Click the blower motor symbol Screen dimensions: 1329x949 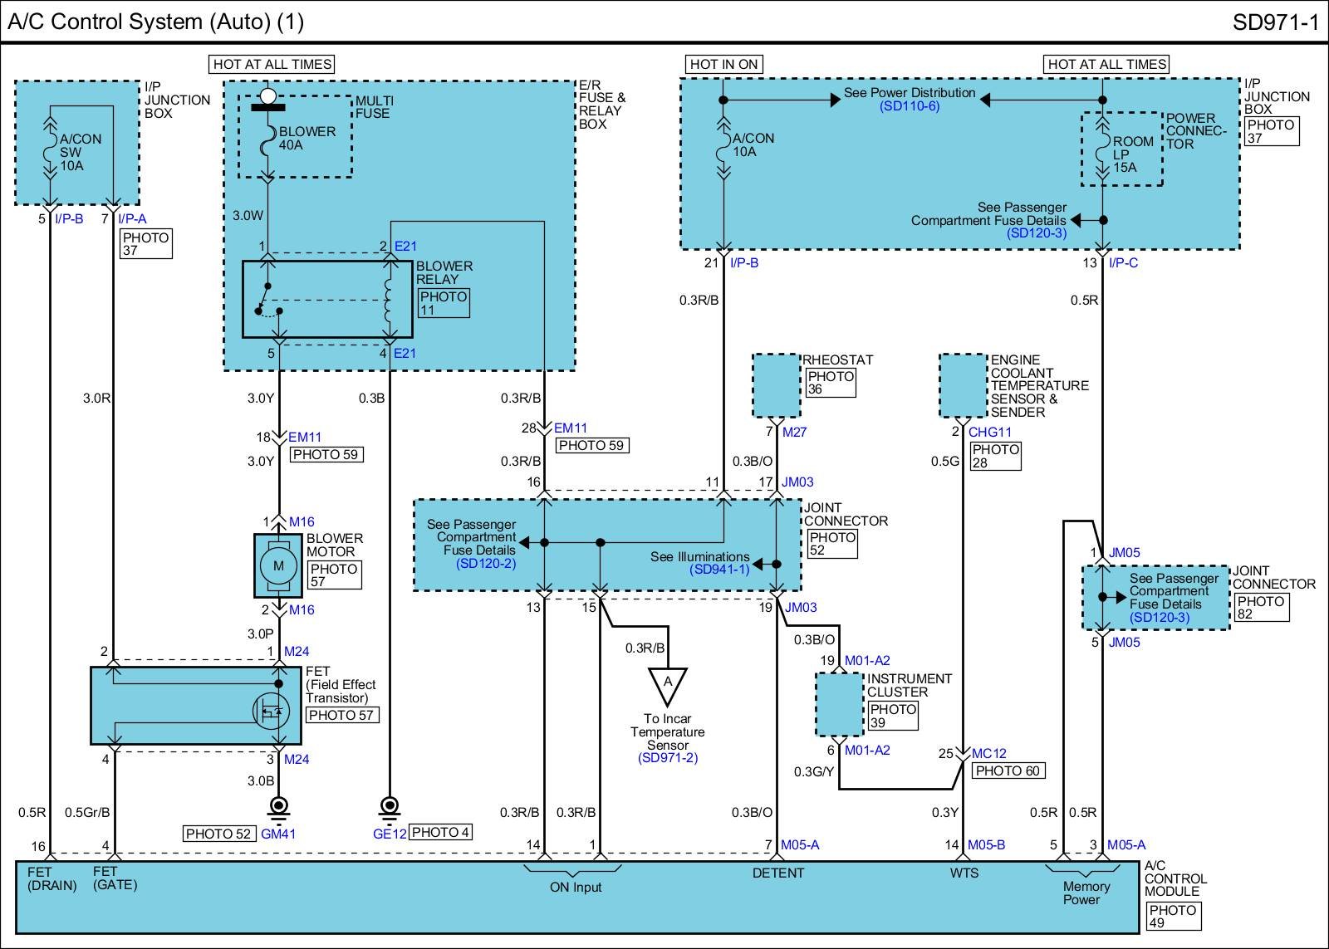pos(278,565)
